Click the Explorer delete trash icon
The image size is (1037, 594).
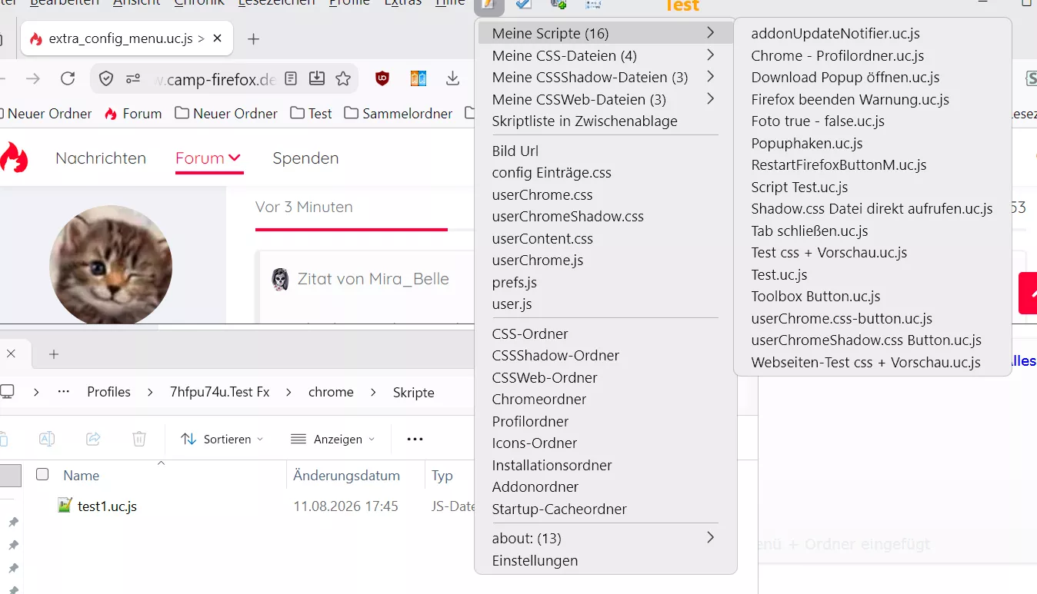(139, 439)
